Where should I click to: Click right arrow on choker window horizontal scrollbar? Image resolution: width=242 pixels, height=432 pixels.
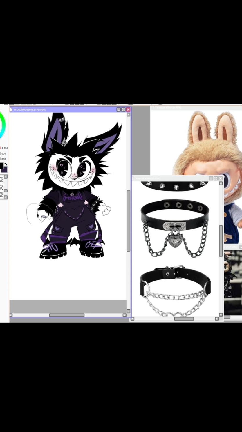pyautogui.click(x=217, y=319)
